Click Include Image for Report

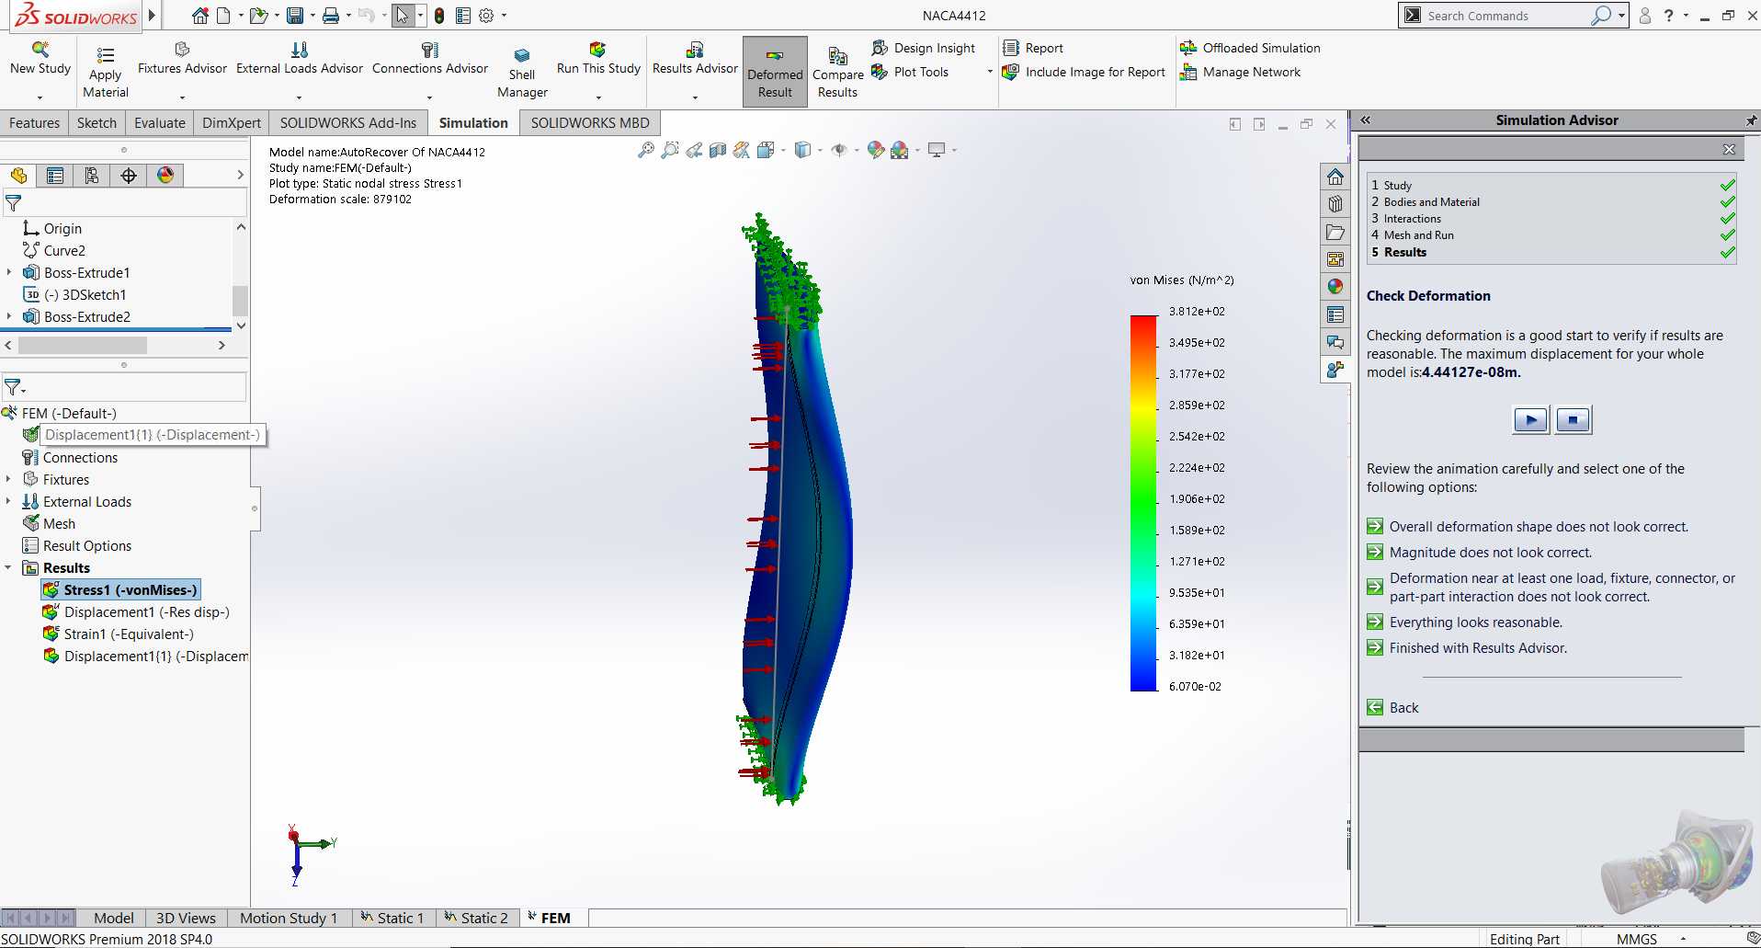coord(1084,72)
